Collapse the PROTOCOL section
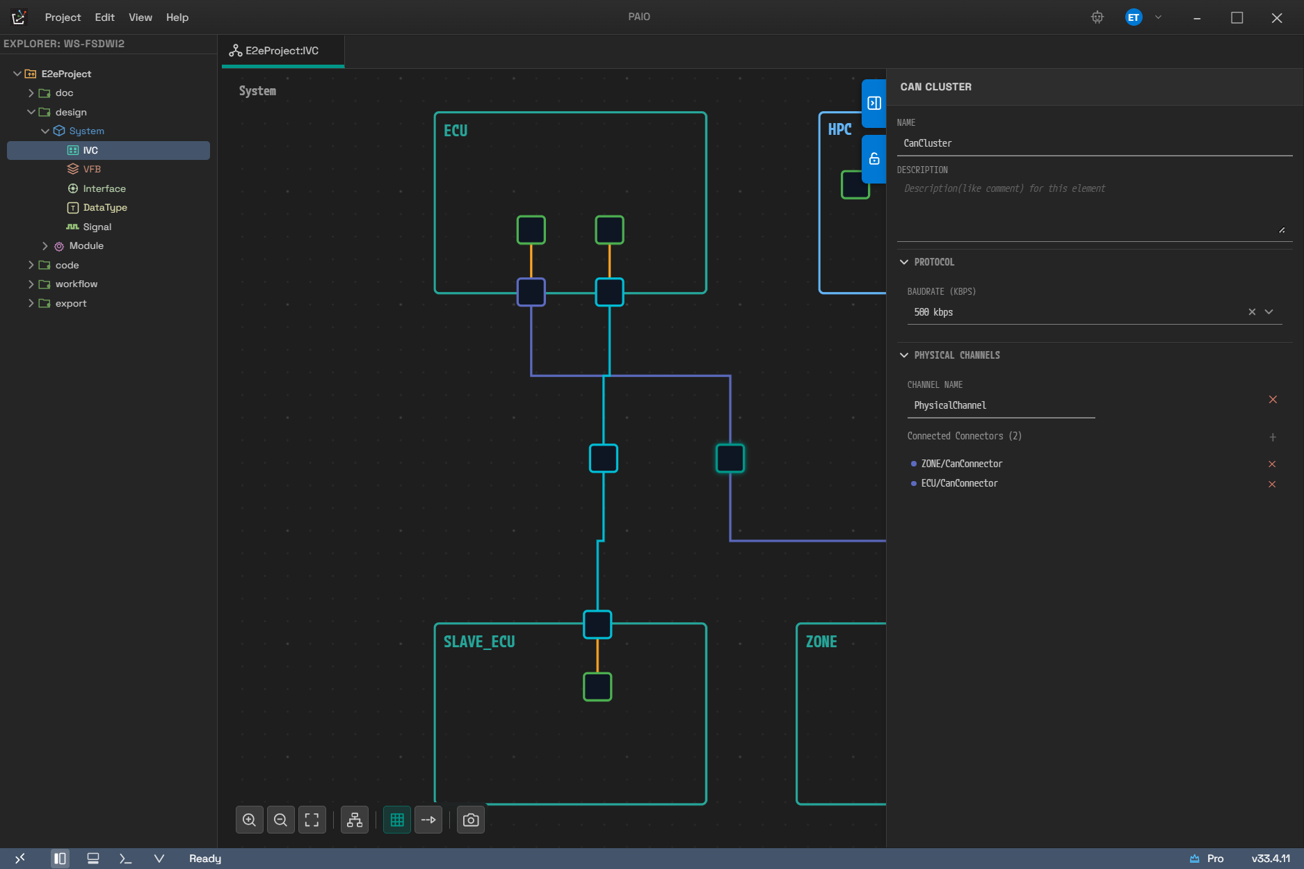Viewport: 1304px width, 869px height. click(x=904, y=262)
